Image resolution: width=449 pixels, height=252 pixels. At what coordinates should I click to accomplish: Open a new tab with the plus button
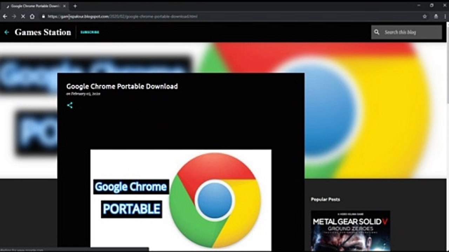coord(75,6)
